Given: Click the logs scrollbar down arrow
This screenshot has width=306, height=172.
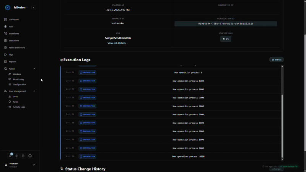Looking at the screenshot, I should [x=282, y=159].
